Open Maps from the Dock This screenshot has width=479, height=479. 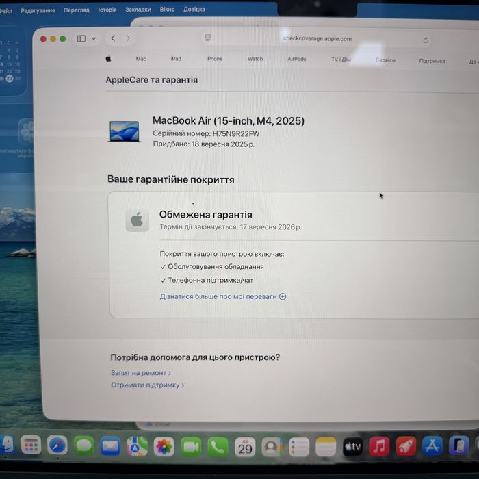[x=137, y=447]
